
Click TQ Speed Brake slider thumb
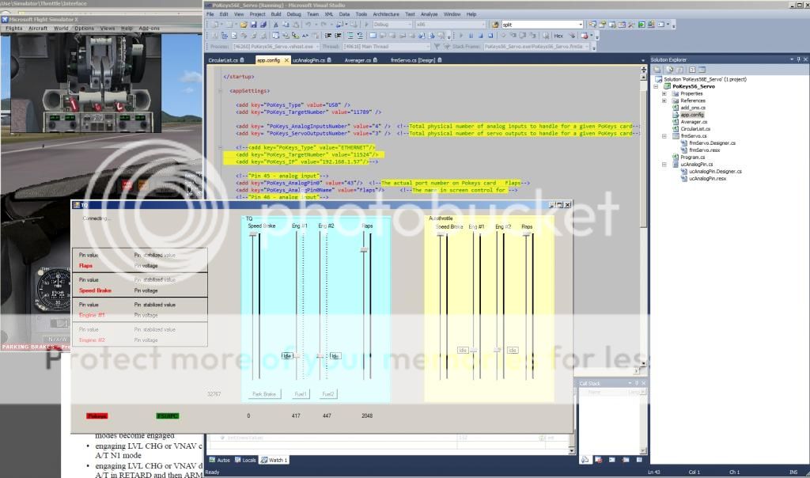pyautogui.click(x=253, y=234)
